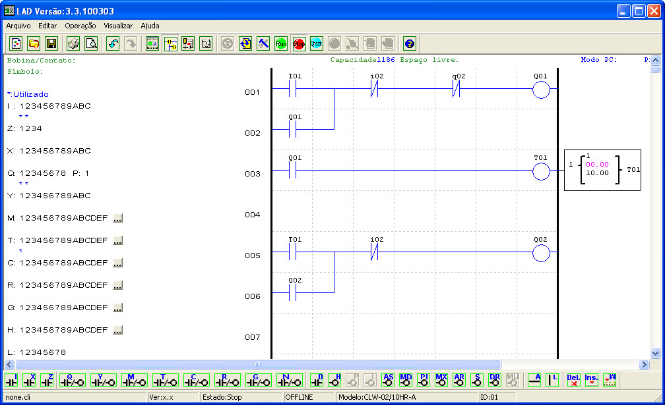
Task: Click the Ins. insert row button
Action: [x=592, y=380]
